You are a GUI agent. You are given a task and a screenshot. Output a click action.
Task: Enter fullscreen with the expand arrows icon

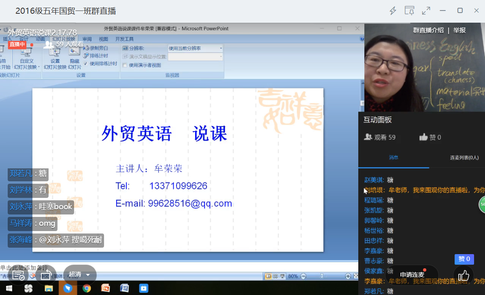tap(426, 11)
